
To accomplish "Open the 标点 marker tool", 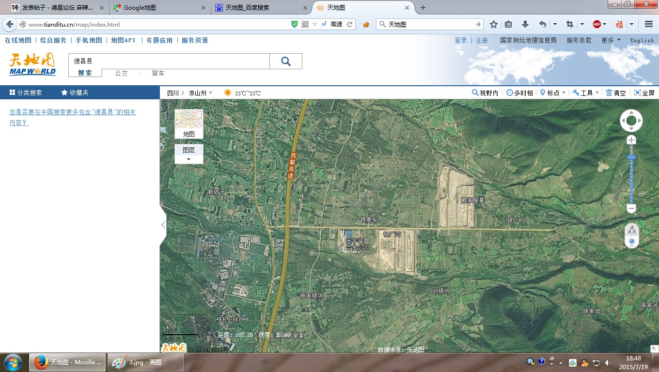I will click(552, 93).
